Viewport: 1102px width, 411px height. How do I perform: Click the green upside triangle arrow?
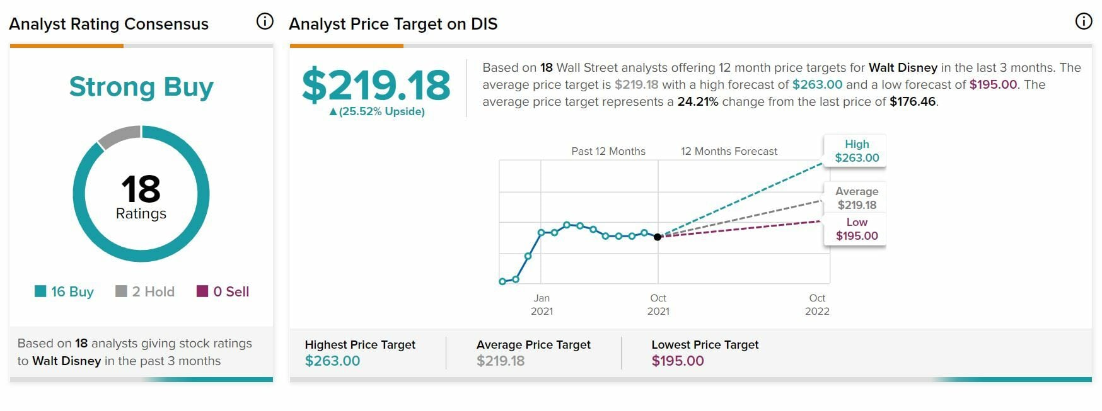333,112
